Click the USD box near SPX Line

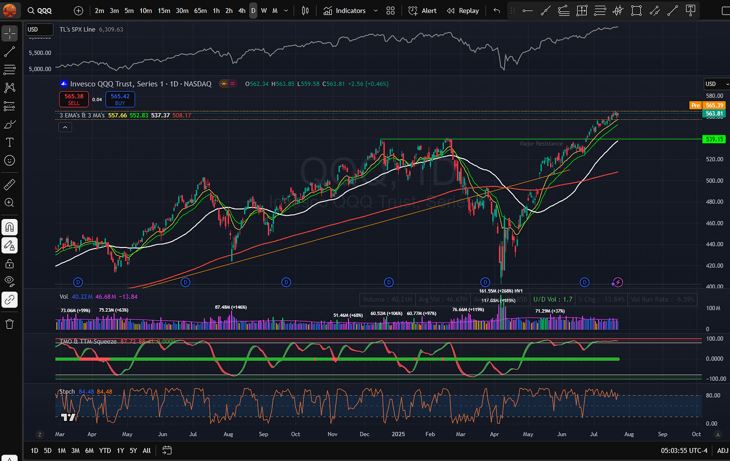coord(39,30)
